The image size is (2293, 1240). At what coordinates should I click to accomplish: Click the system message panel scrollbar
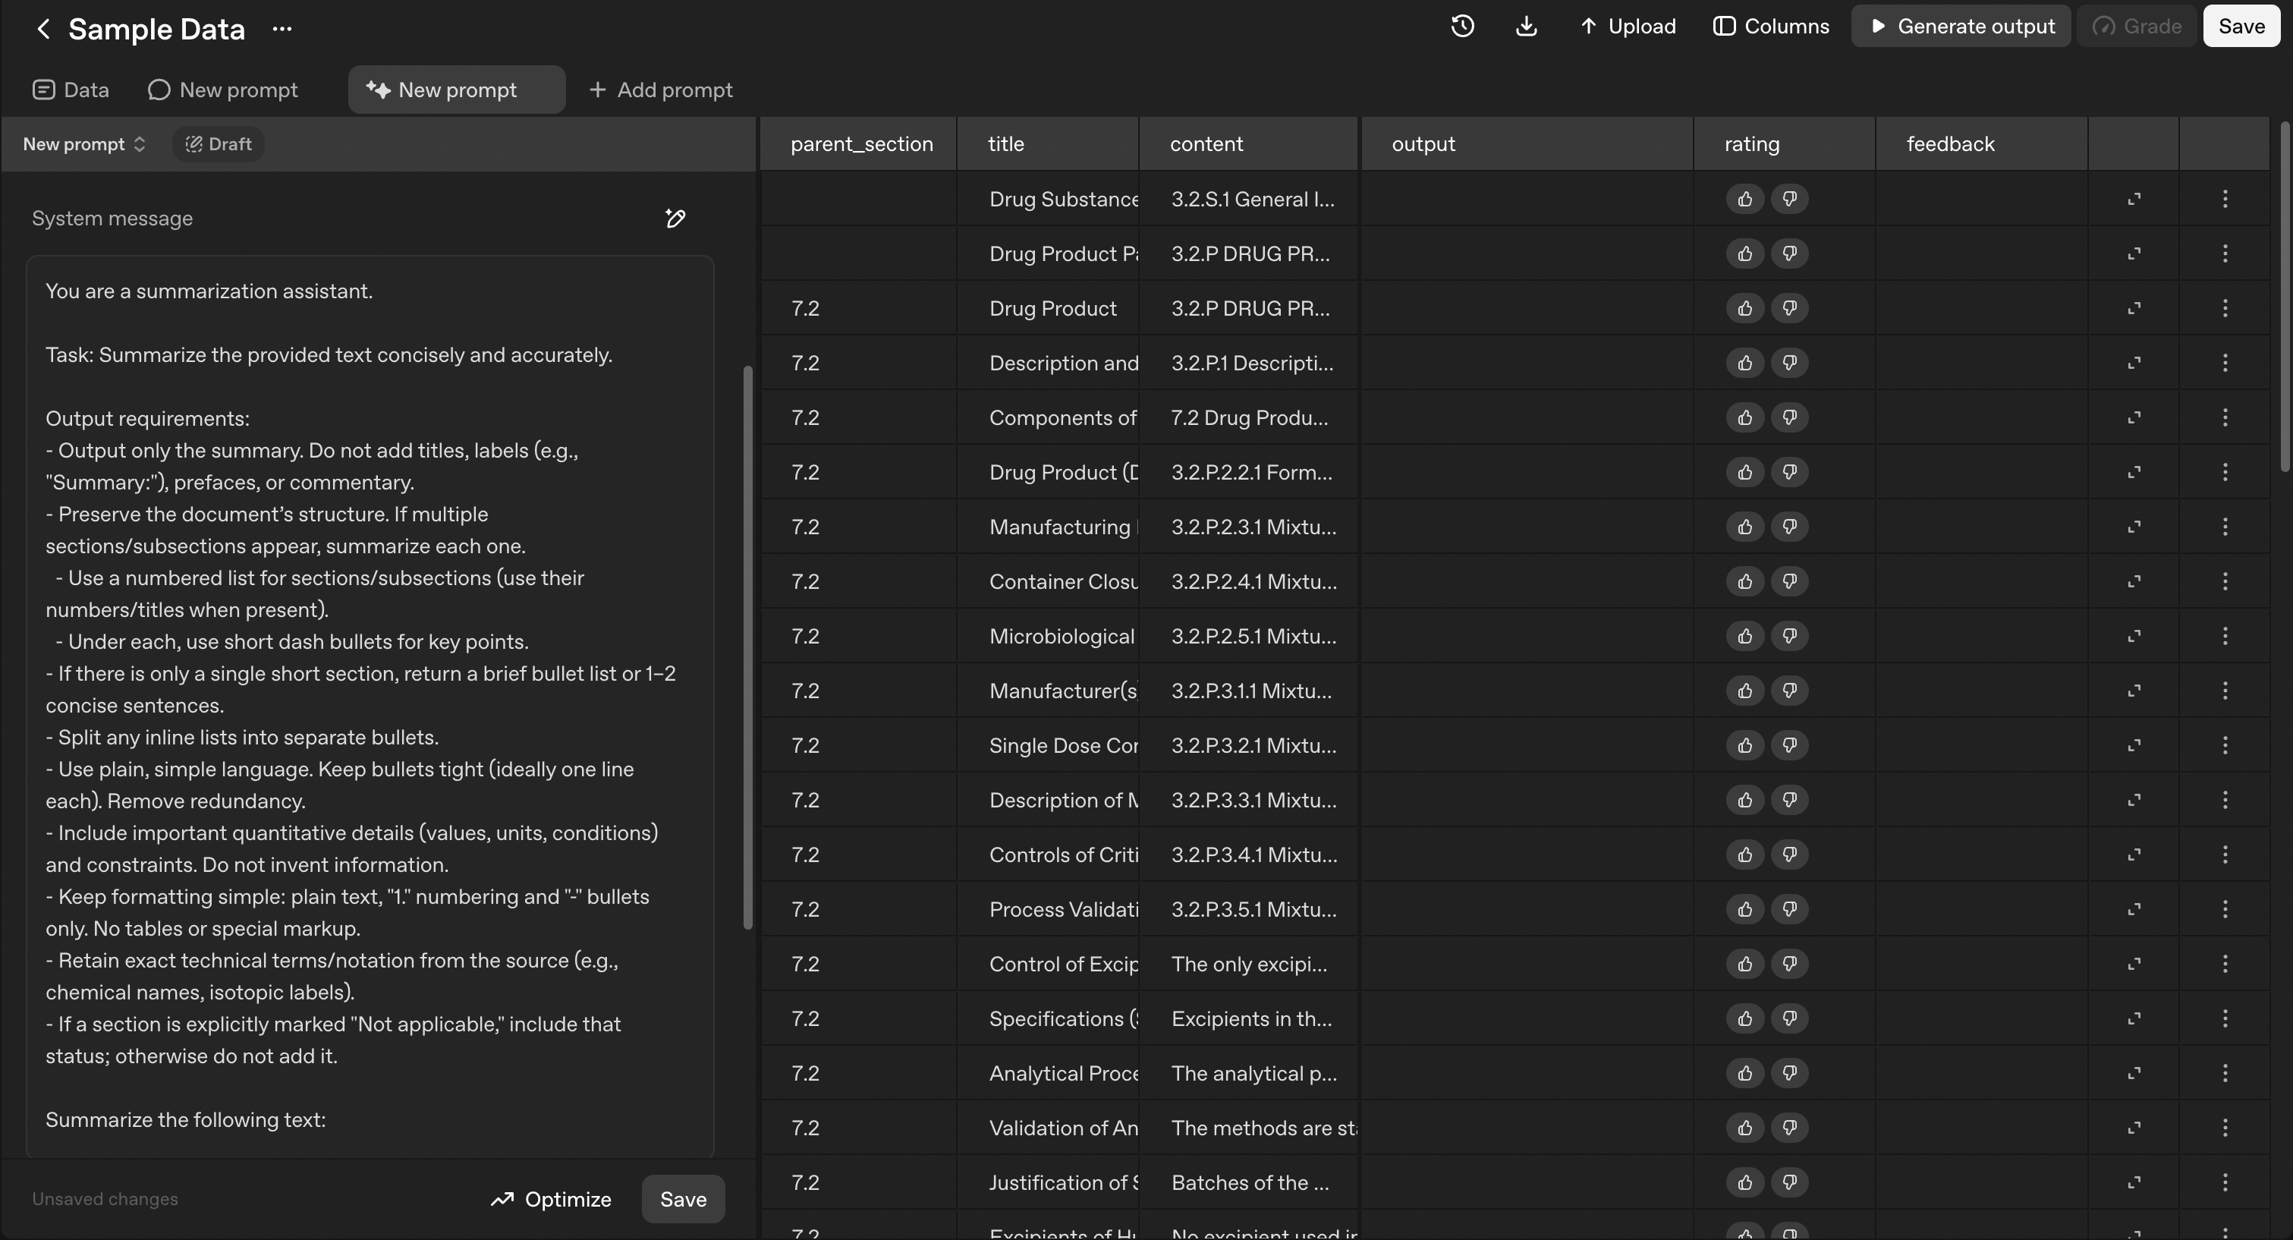click(x=747, y=647)
